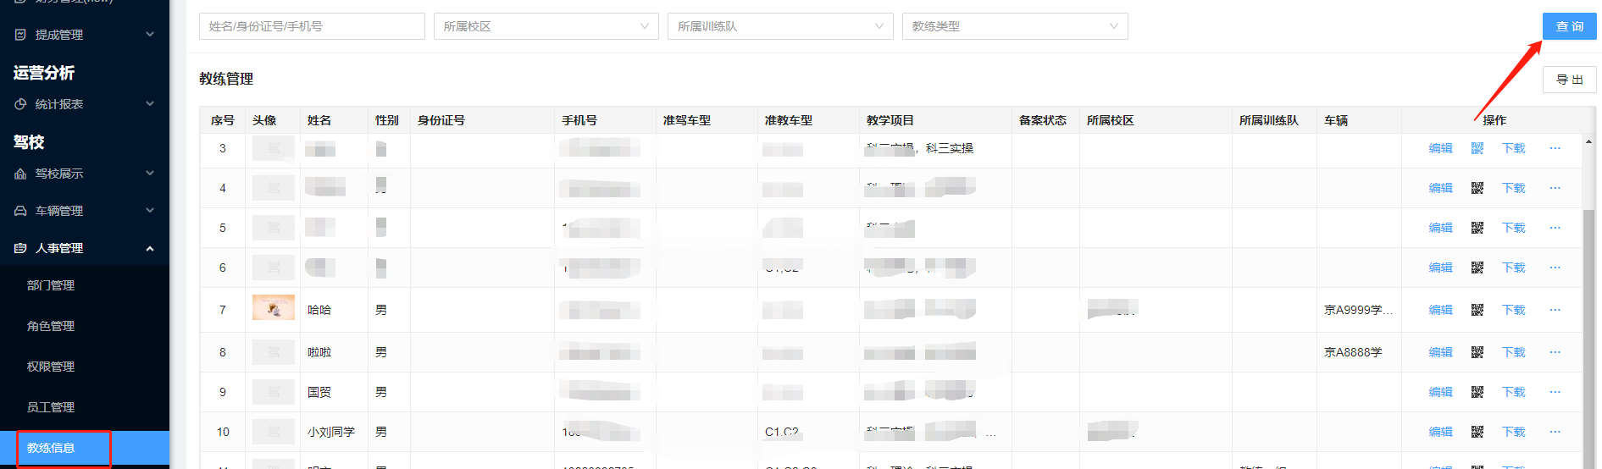Open the 所属校区 dropdown filter
Screen dimensions: 1602x469
(x=546, y=26)
